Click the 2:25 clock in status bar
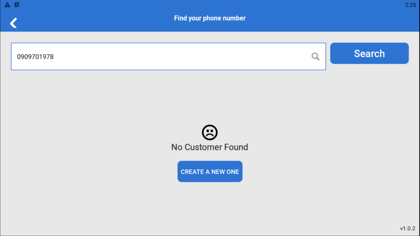This screenshot has width=420, height=236. tap(410, 5)
